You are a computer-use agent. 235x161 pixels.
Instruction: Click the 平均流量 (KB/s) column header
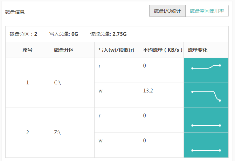pos(161,50)
